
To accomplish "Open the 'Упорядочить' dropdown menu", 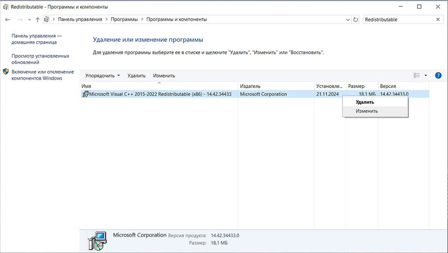I will (102, 76).
